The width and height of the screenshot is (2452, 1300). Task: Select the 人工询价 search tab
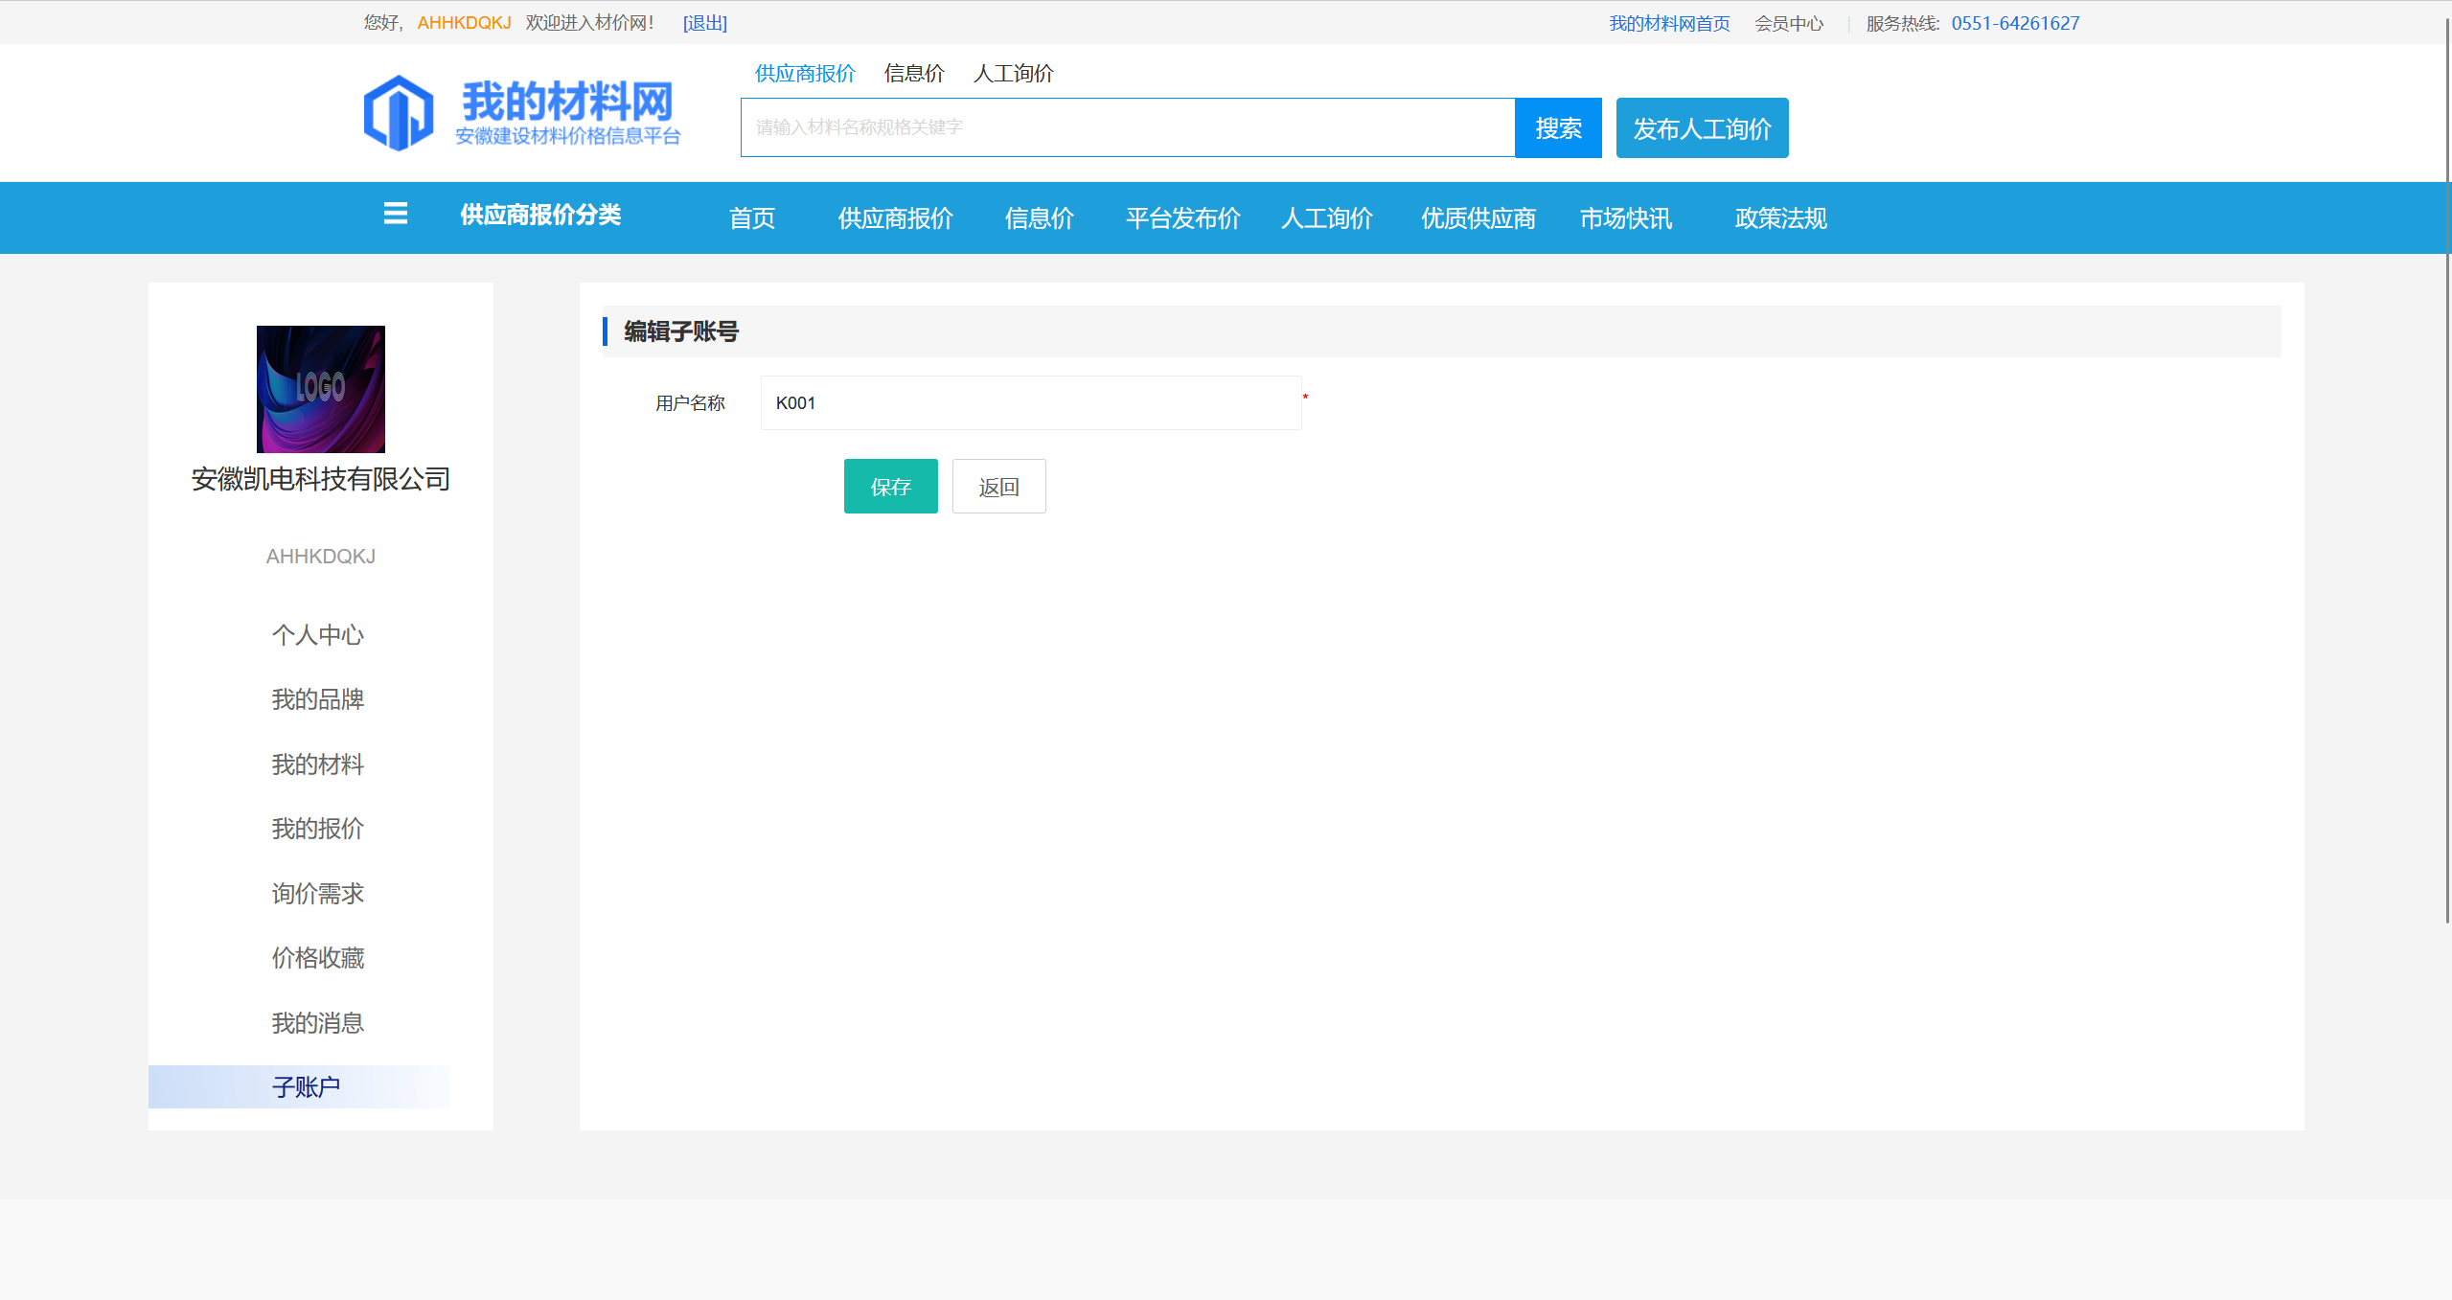pyautogui.click(x=1013, y=74)
